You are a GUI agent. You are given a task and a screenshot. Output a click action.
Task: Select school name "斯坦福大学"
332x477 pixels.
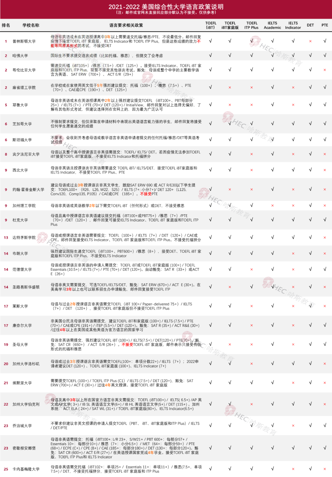pos(22,140)
